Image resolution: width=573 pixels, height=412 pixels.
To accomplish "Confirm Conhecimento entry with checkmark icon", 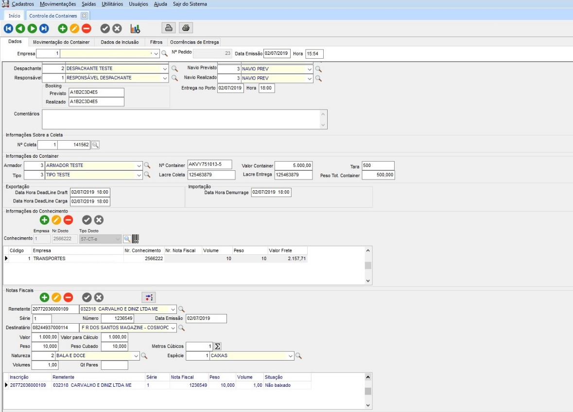I will 87,220.
